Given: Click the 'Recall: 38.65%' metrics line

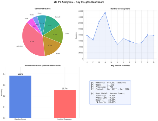Looking at the screenshot, I should point(106,100).
